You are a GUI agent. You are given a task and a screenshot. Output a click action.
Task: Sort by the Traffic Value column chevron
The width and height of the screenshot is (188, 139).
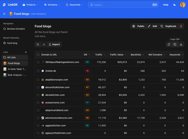coord(126,55)
